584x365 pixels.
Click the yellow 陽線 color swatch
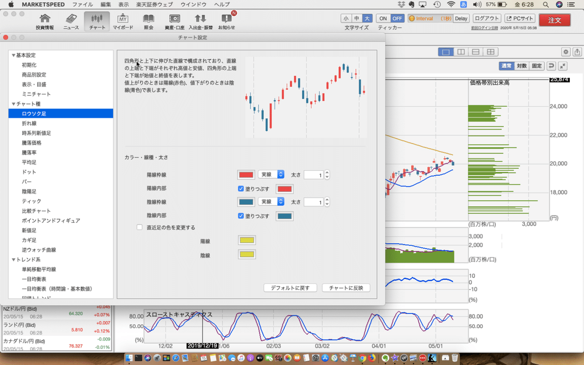[247, 240]
